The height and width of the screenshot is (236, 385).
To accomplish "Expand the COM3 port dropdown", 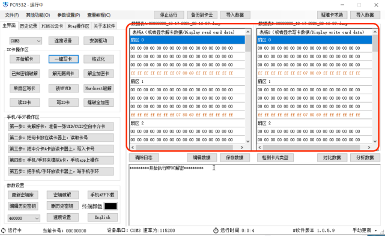I will point(38,41).
